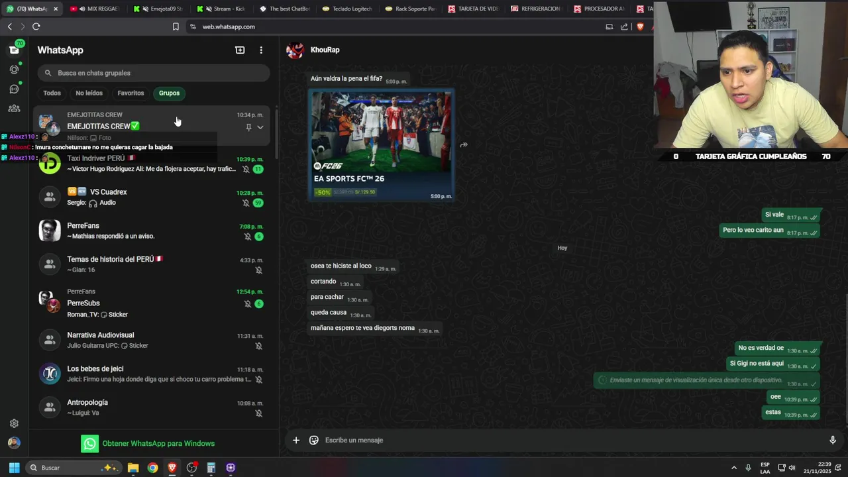Open the PerreFans chat with Mathias message
The width and height of the screenshot is (848, 477).
[154, 231]
